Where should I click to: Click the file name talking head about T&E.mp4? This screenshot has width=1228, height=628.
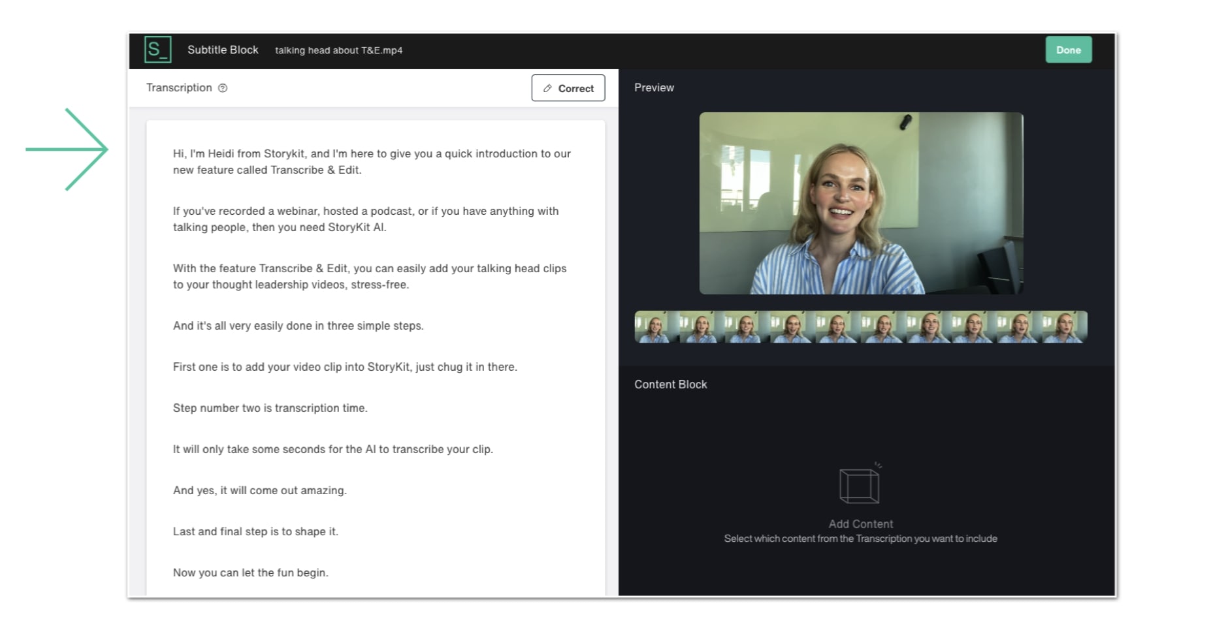point(338,50)
